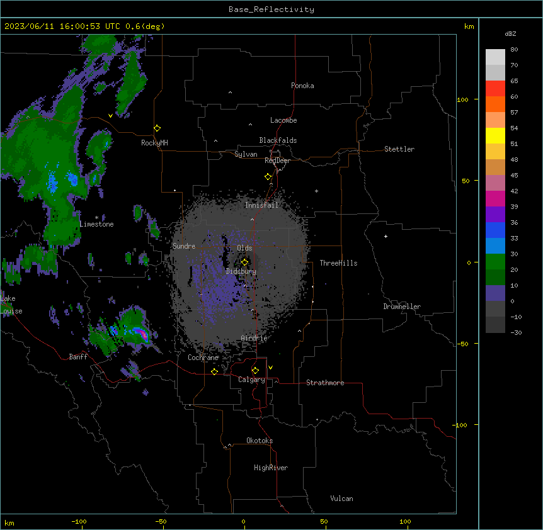Select the blue 33-36 dBZ legend swatch
The image size is (543, 530).
coord(495,230)
